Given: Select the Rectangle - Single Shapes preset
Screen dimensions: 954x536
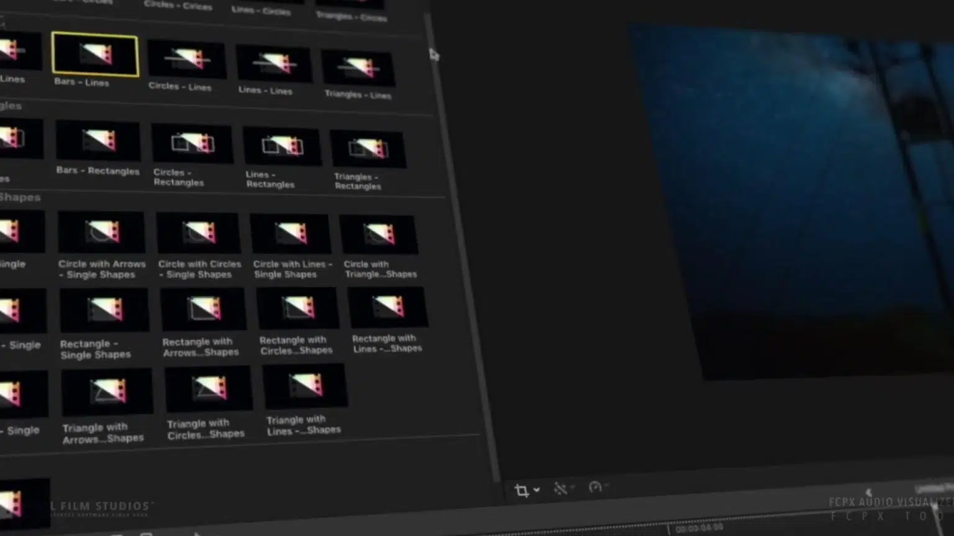Looking at the screenshot, I should [104, 310].
